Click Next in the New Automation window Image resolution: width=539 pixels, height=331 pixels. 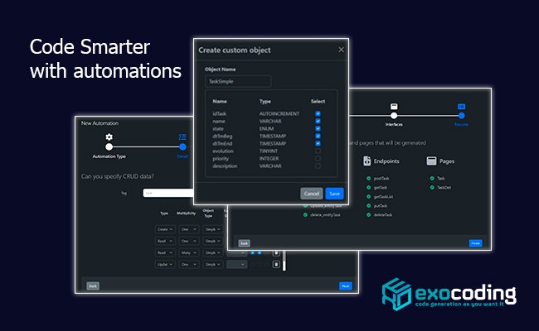pos(346,285)
